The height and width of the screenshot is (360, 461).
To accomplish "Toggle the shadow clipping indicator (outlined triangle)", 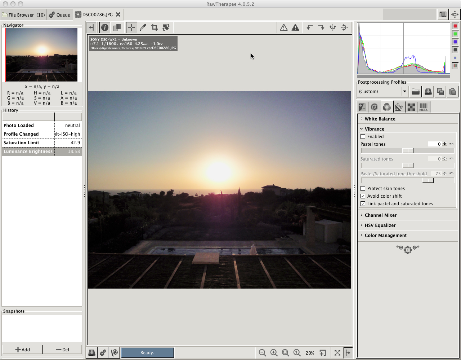I will (x=284, y=27).
